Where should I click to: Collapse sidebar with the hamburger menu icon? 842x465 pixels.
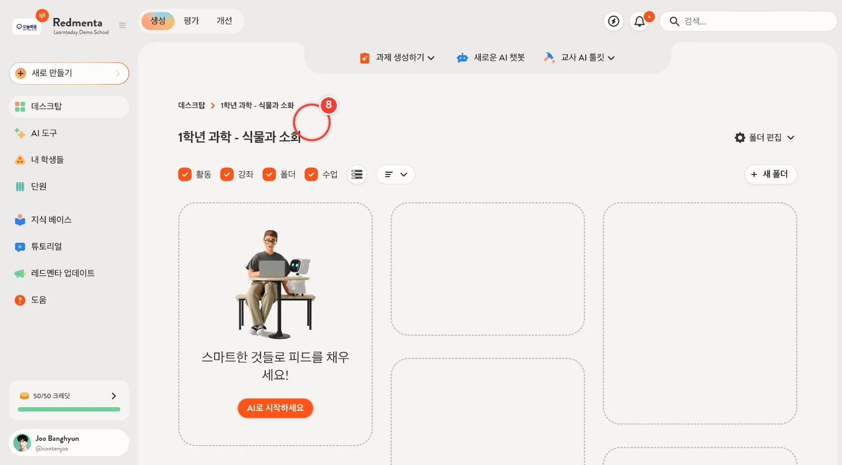(x=123, y=25)
